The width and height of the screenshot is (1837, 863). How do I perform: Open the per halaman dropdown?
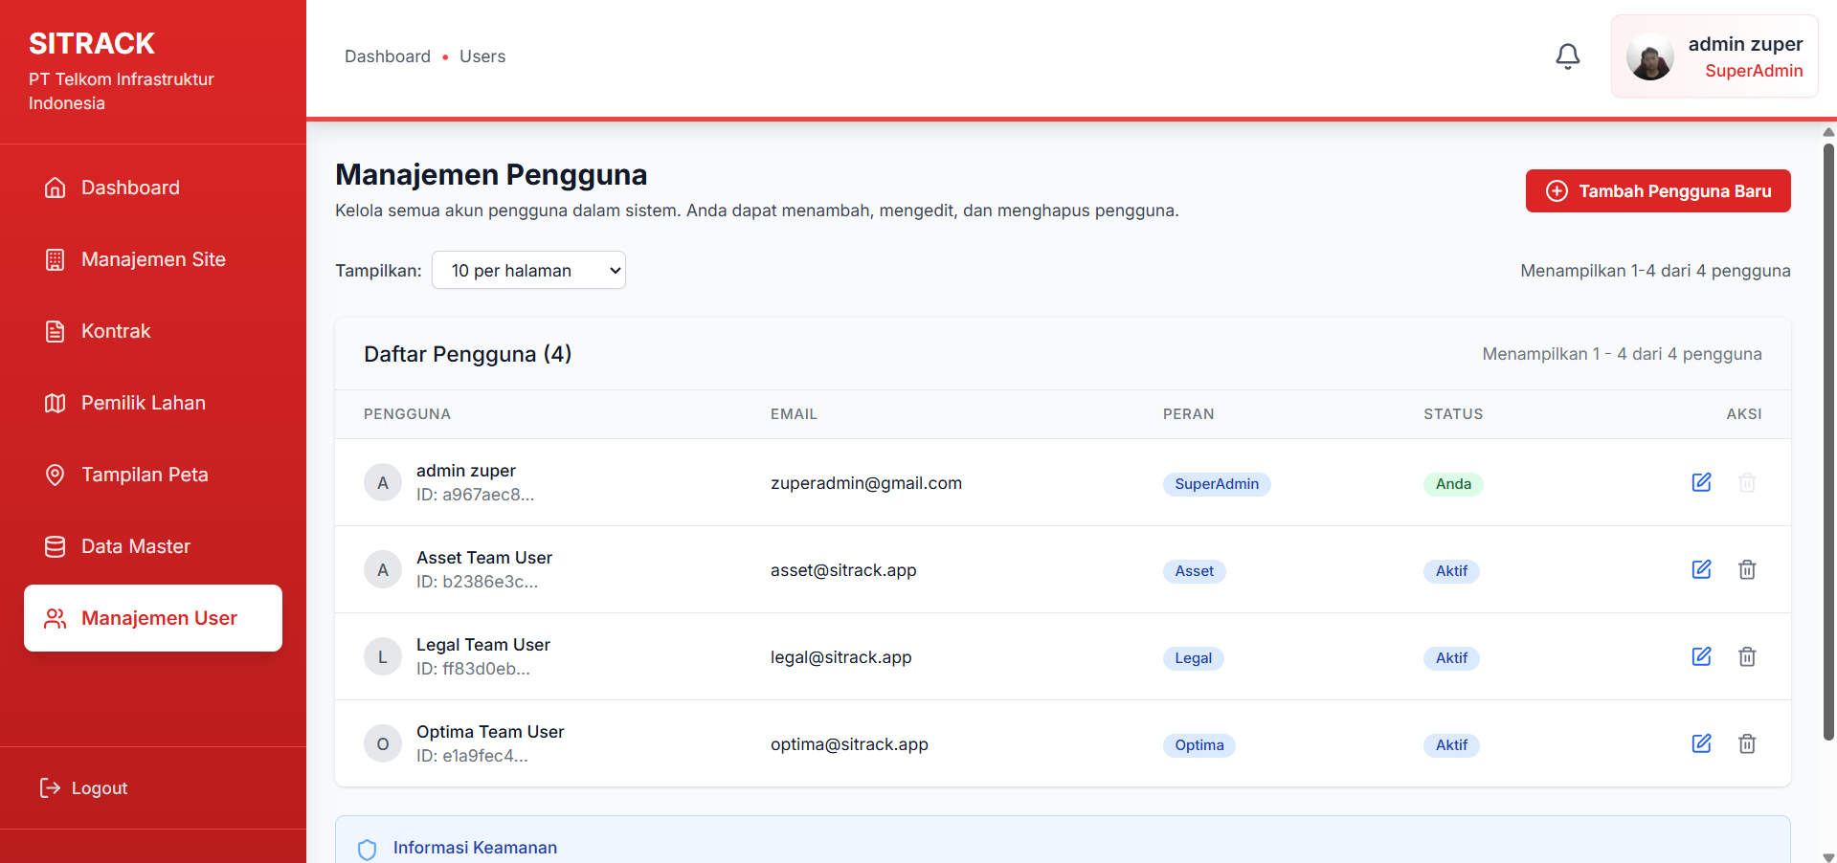[x=528, y=270]
